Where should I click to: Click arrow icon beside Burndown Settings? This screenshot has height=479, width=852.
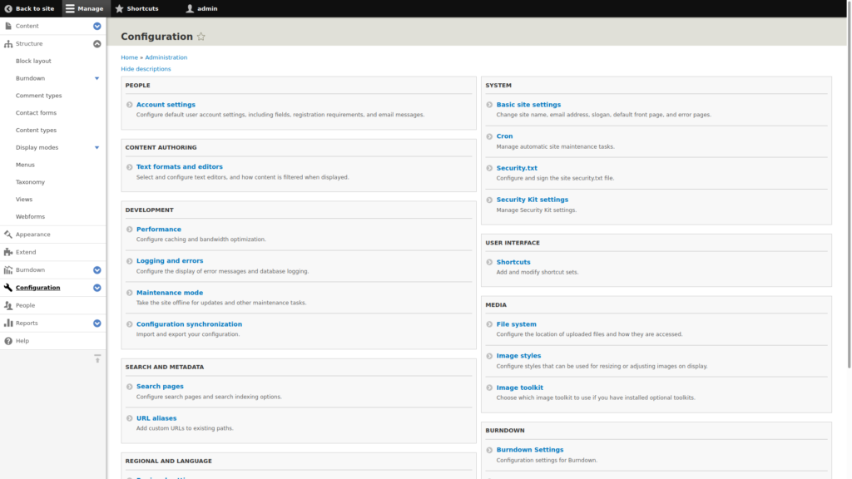[x=489, y=450]
